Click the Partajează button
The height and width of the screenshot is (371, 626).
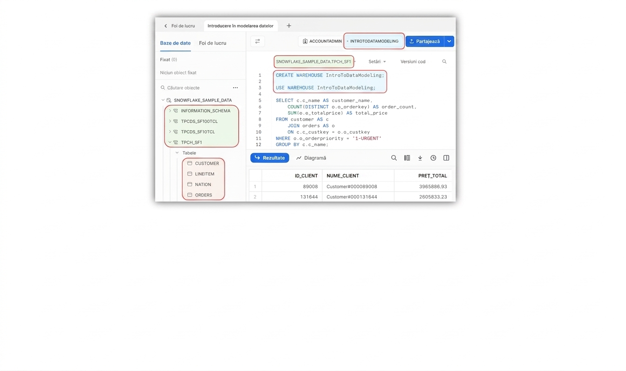(x=425, y=41)
